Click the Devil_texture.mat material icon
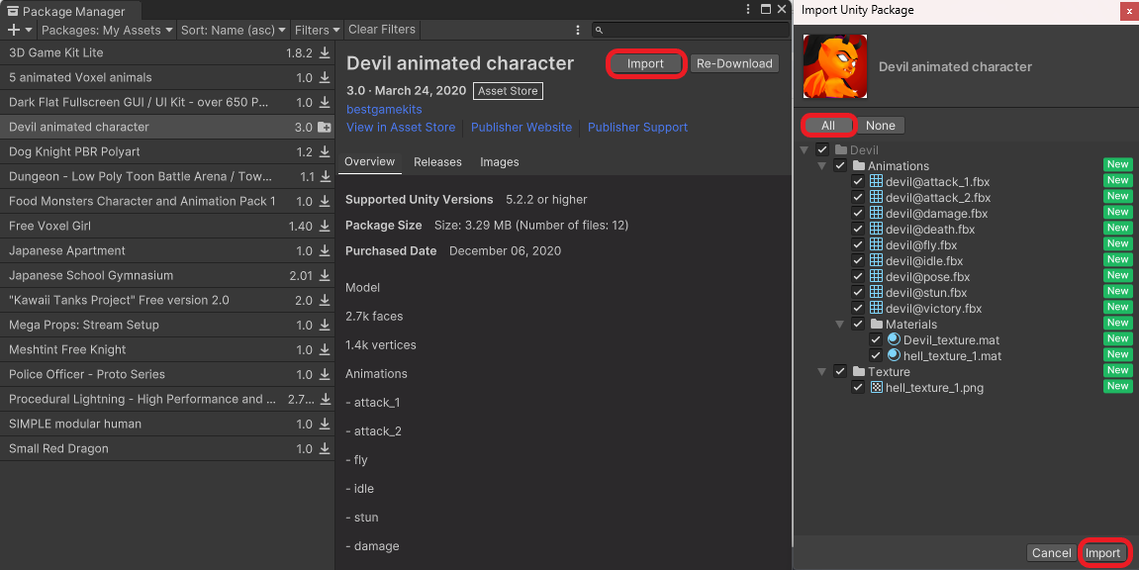The width and height of the screenshot is (1139, 570). (895, 339)
